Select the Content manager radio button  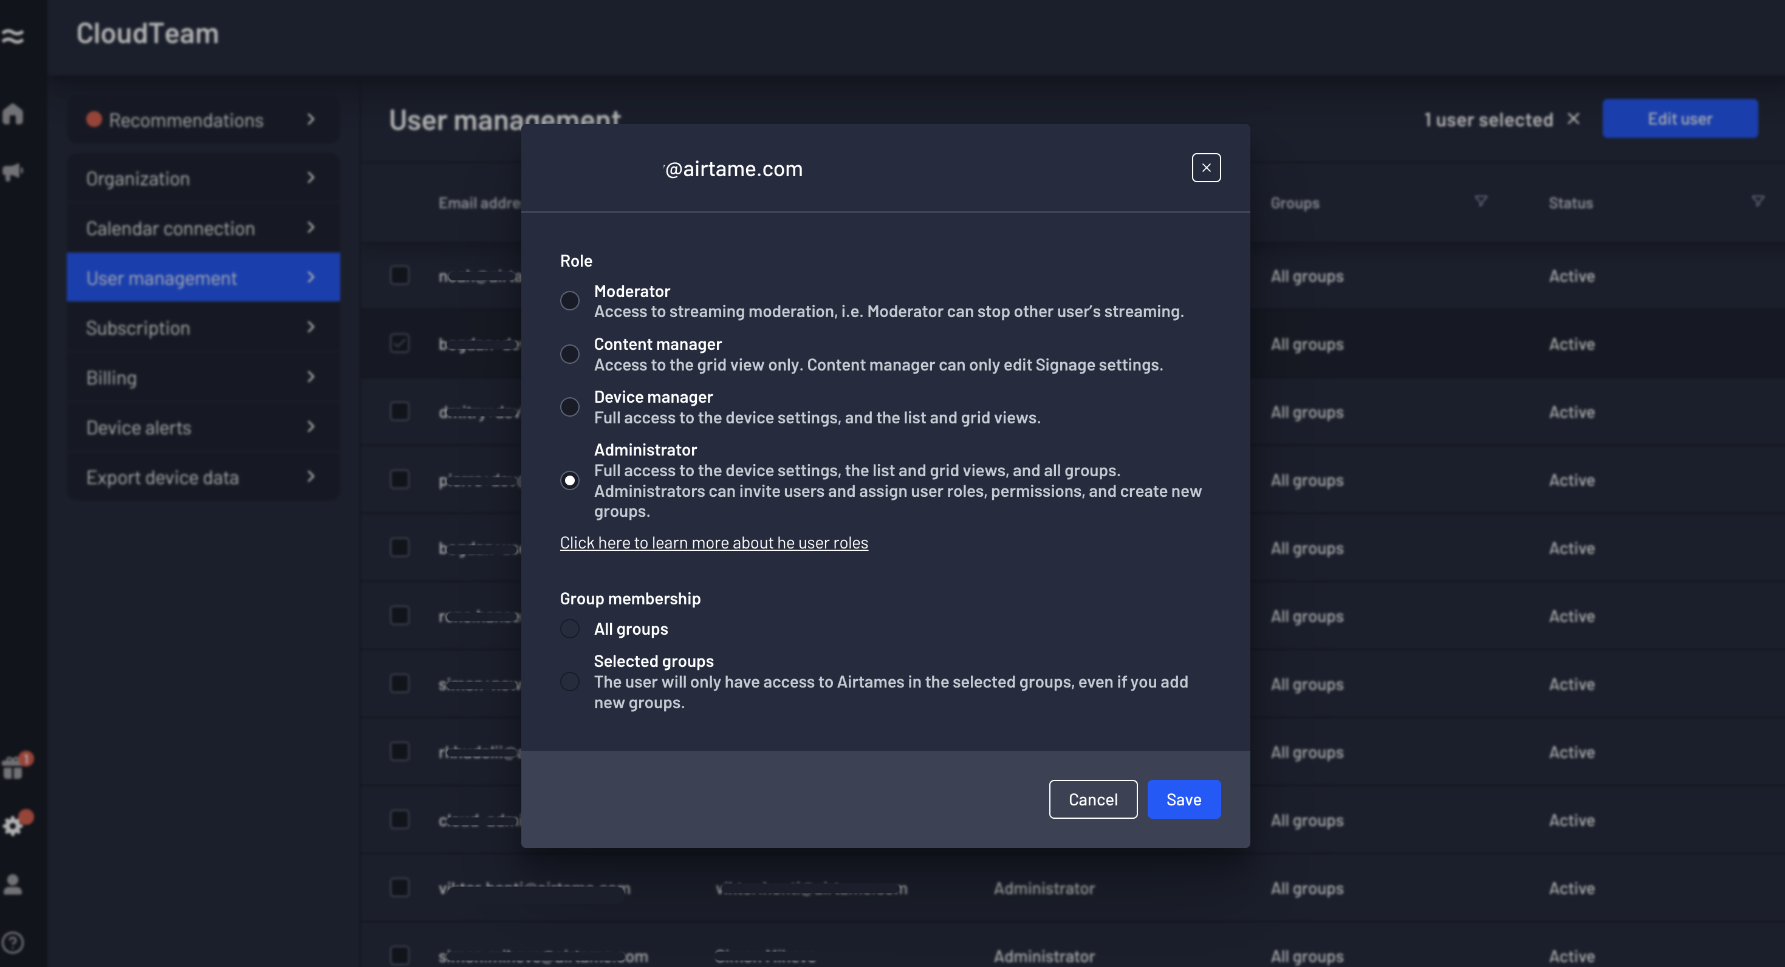click(x=570, y=354)
